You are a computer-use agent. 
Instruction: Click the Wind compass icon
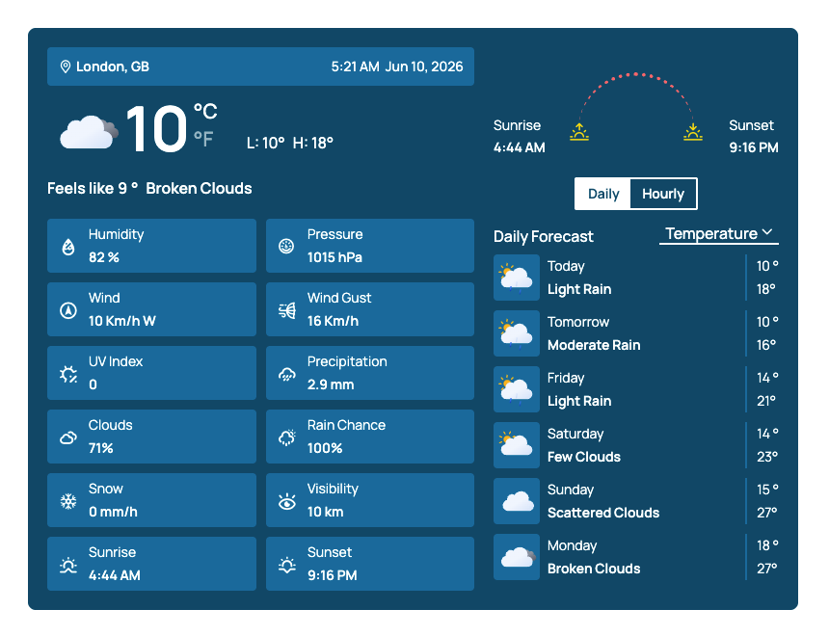[x=68, y=310]
